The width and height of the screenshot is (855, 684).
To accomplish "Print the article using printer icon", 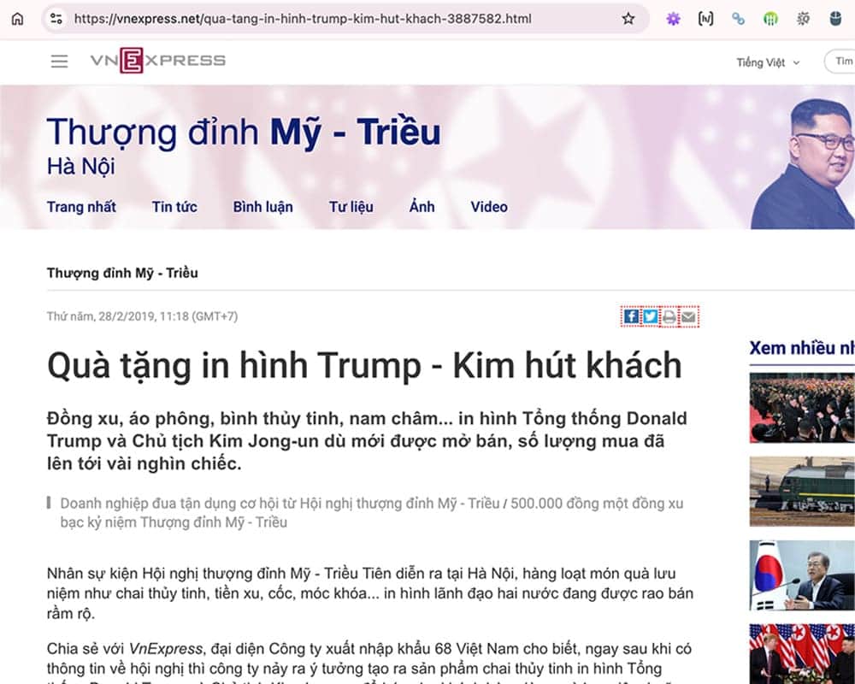I will [669, 316].
